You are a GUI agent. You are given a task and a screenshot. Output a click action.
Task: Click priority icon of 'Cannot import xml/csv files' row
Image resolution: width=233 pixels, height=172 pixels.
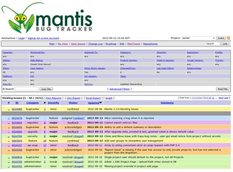[x=9, y=123]
